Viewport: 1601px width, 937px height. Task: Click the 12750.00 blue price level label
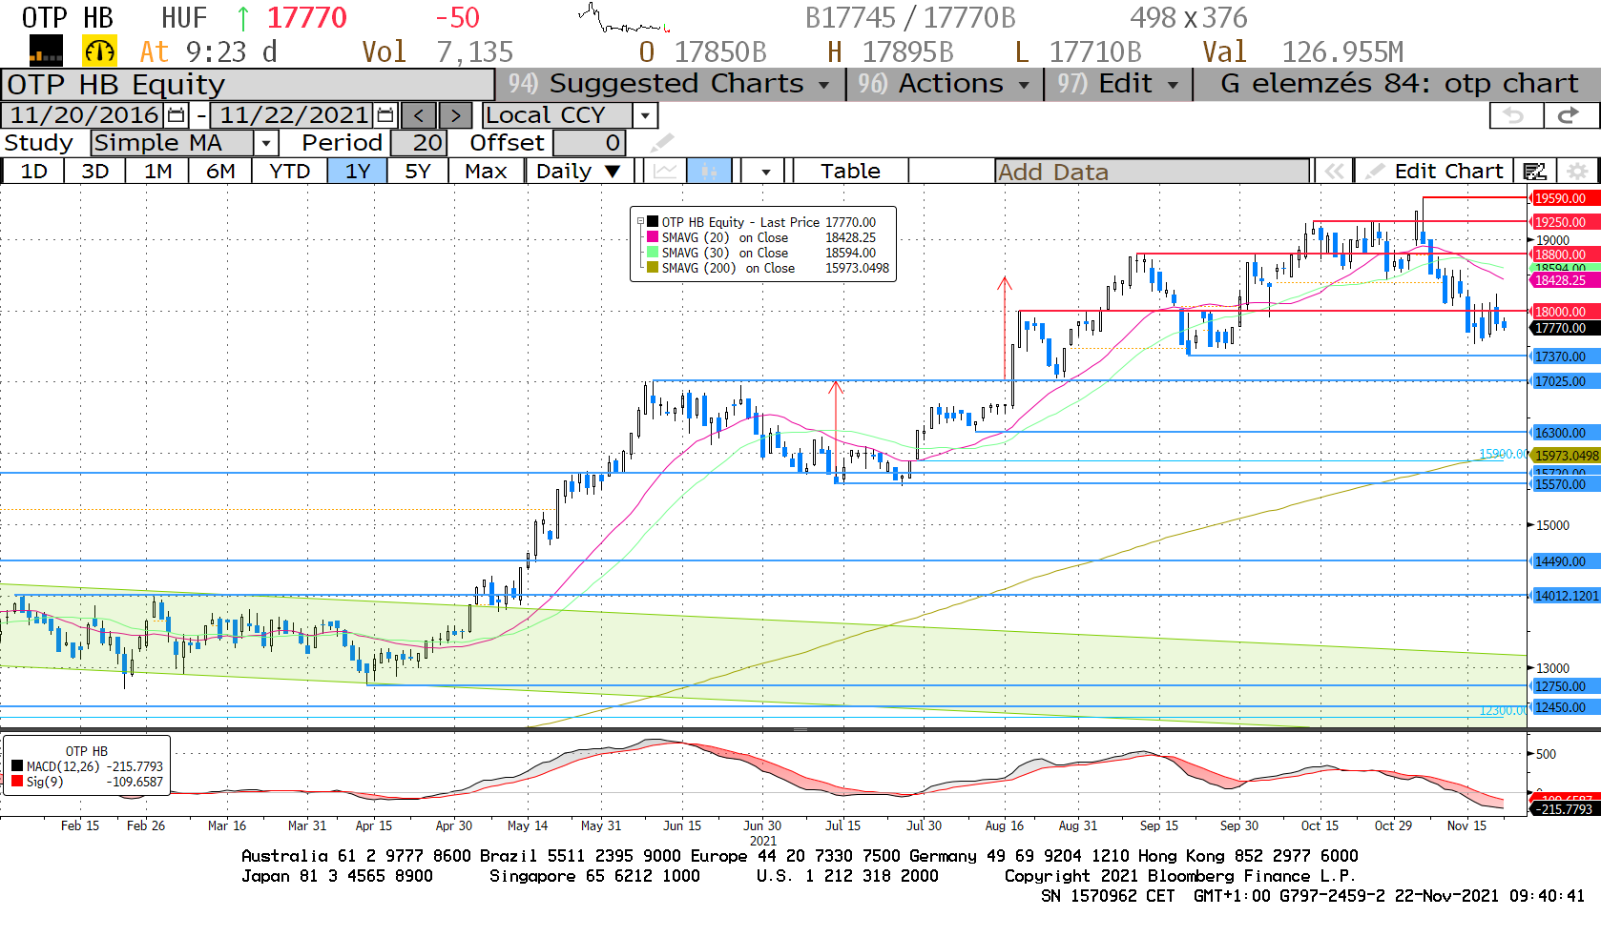pos(1565,686)
